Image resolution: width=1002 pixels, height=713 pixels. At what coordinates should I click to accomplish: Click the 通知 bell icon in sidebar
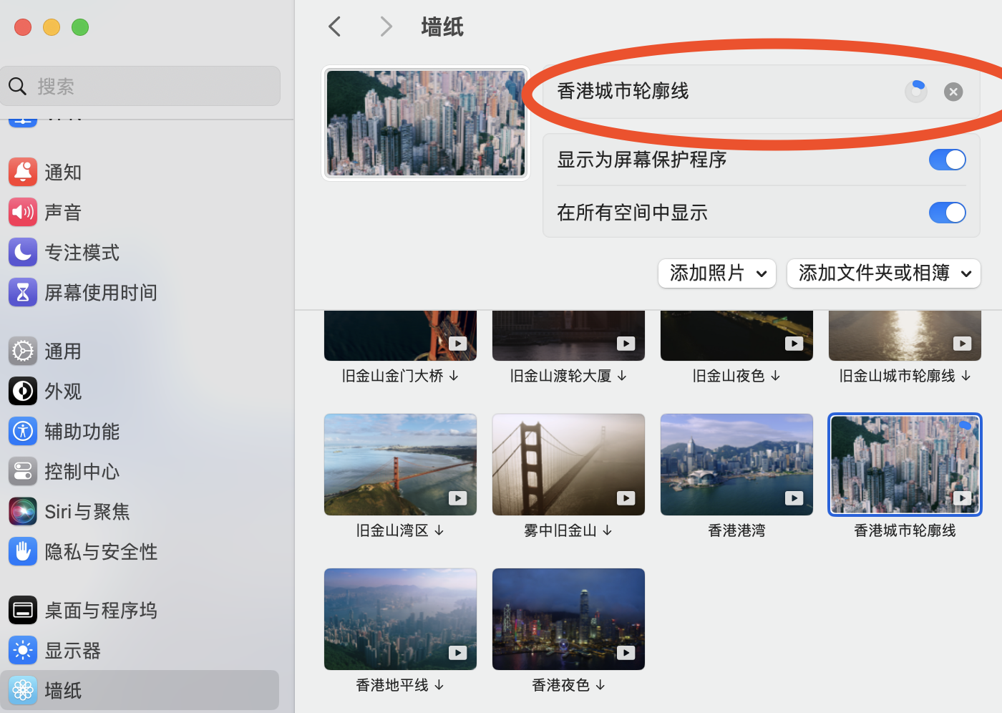[x=23, y=173]
